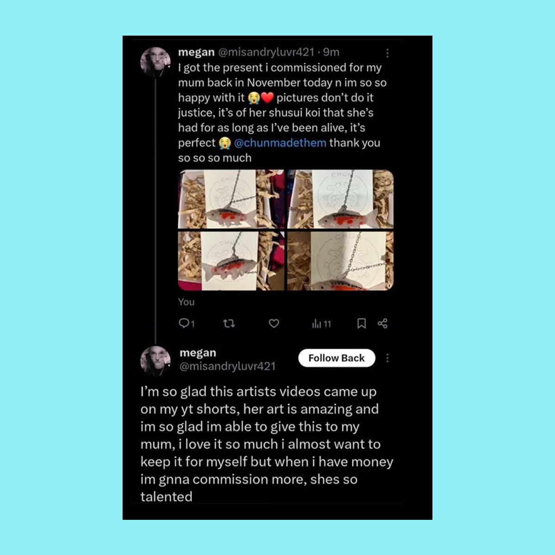Viewport: 555px width, 555px height.
Task: Retweet megan's first post
Action: [229, 324]
